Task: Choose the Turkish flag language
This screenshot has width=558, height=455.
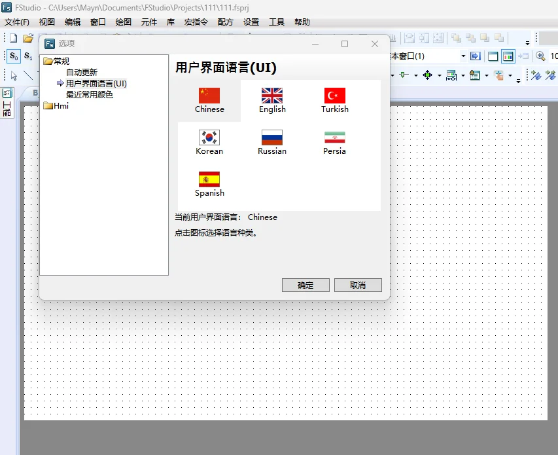Action: [335, 100]
